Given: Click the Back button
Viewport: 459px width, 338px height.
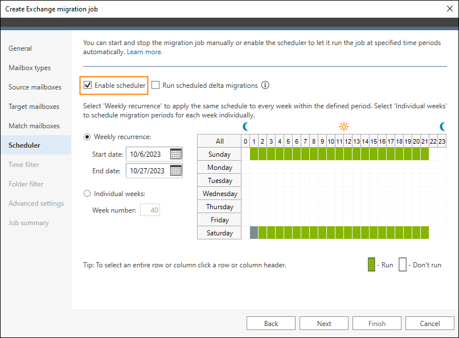Looking at the screenshot, I should [x=271, y=323].
